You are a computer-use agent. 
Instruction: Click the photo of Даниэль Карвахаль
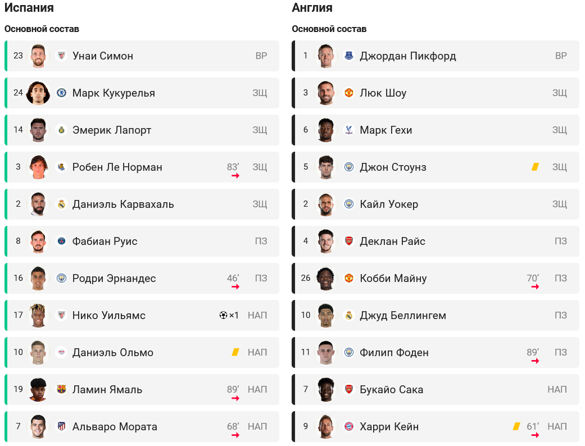tap(38, 204)
